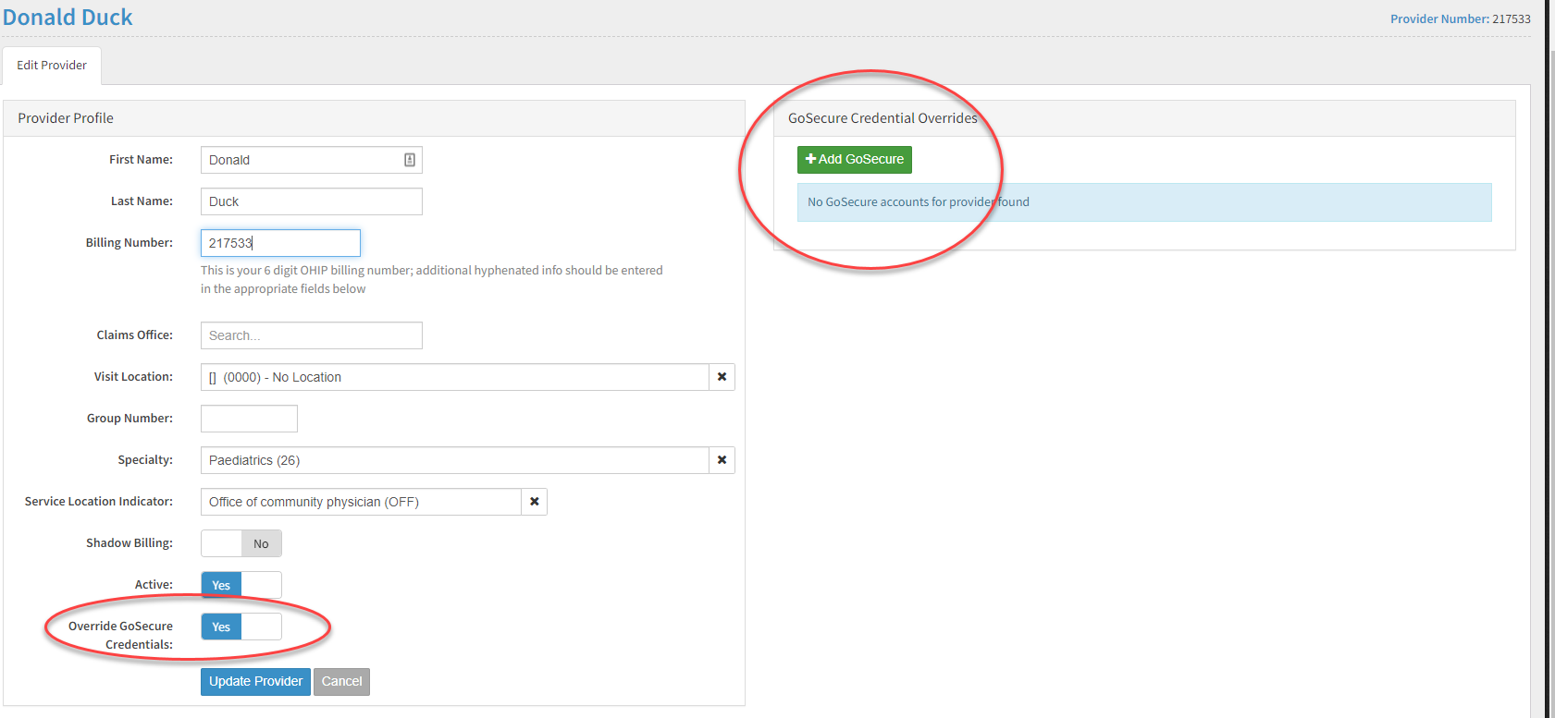Image resolution: width=1555 pixels, height=718 pixels.
Task: Click the No GoSecure accounts found message
Action: [1144, 202]
